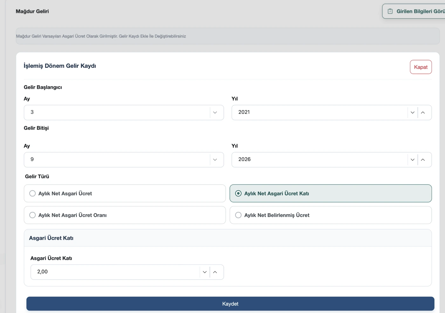Image resolution: width=445 pixels, height=313 pixels.
Task: Increase Asgari Ücret Katı value 2,00
Action: pos(215,272)
